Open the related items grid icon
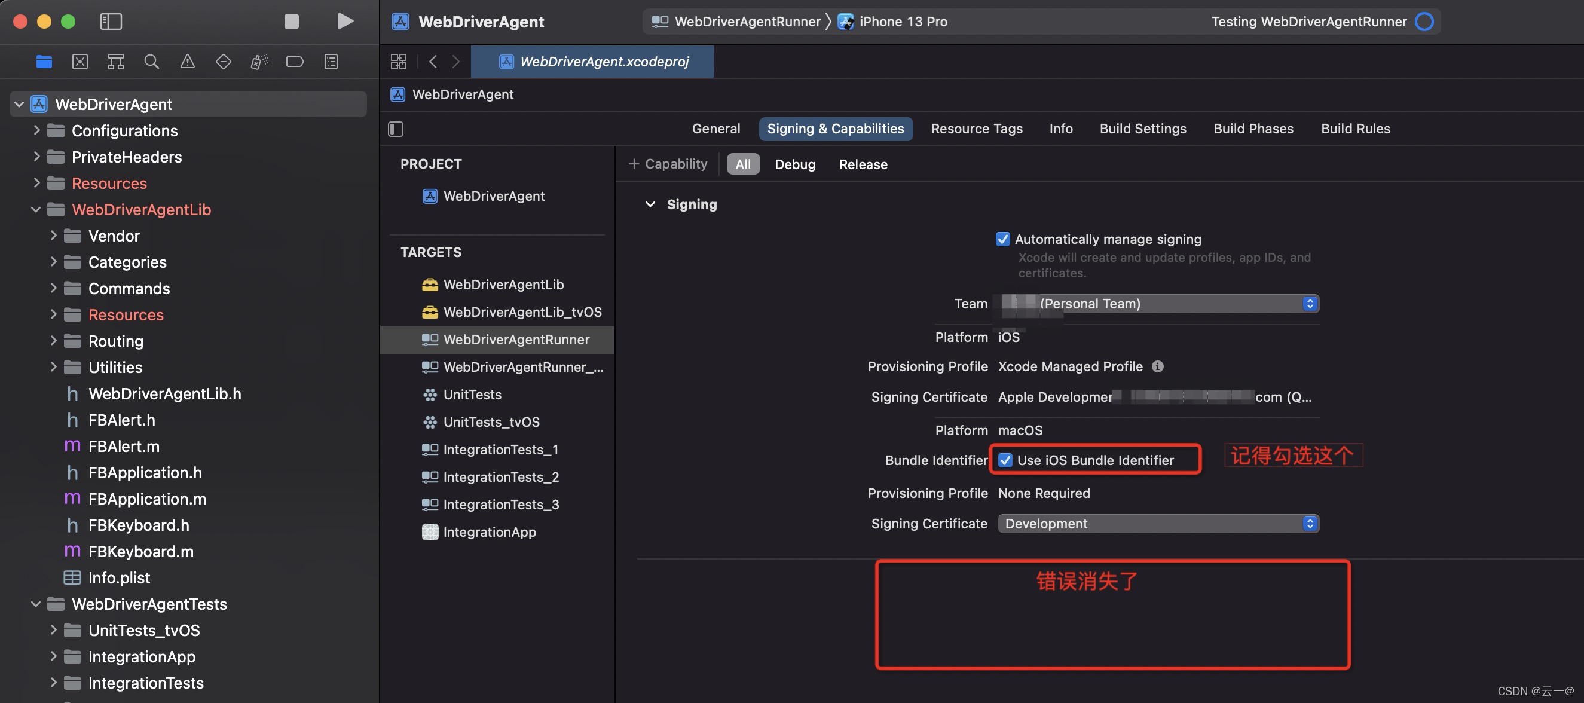 click(399, 62)
